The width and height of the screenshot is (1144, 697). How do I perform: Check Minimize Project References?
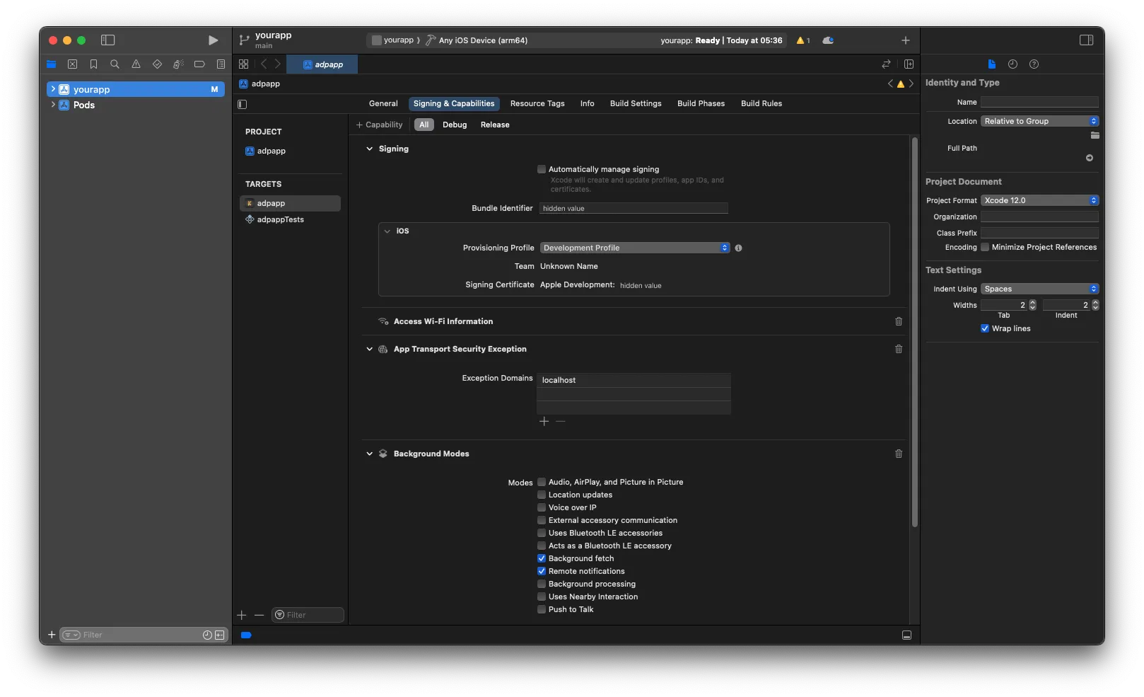[985, 247]
